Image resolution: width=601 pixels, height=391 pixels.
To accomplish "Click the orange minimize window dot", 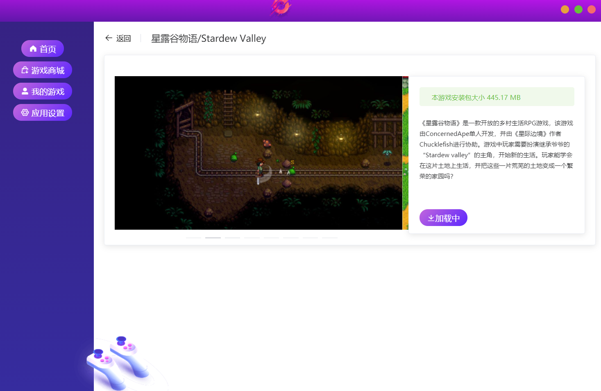I will [565, 9].
